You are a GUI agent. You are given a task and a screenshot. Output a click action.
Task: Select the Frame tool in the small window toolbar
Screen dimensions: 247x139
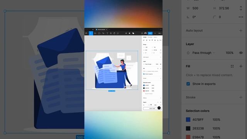pyautogui.click(x=95, y=33)
